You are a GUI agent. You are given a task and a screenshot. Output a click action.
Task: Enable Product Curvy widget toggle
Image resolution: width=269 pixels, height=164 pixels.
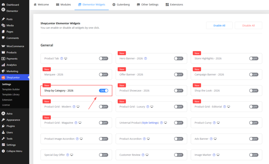(254, 123)
